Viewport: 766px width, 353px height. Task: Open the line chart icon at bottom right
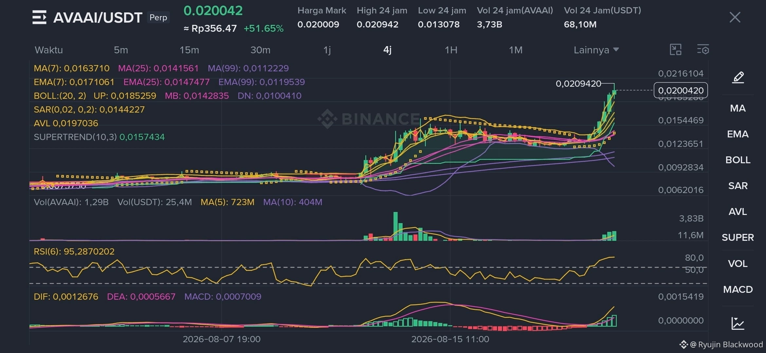pos(738,323)
